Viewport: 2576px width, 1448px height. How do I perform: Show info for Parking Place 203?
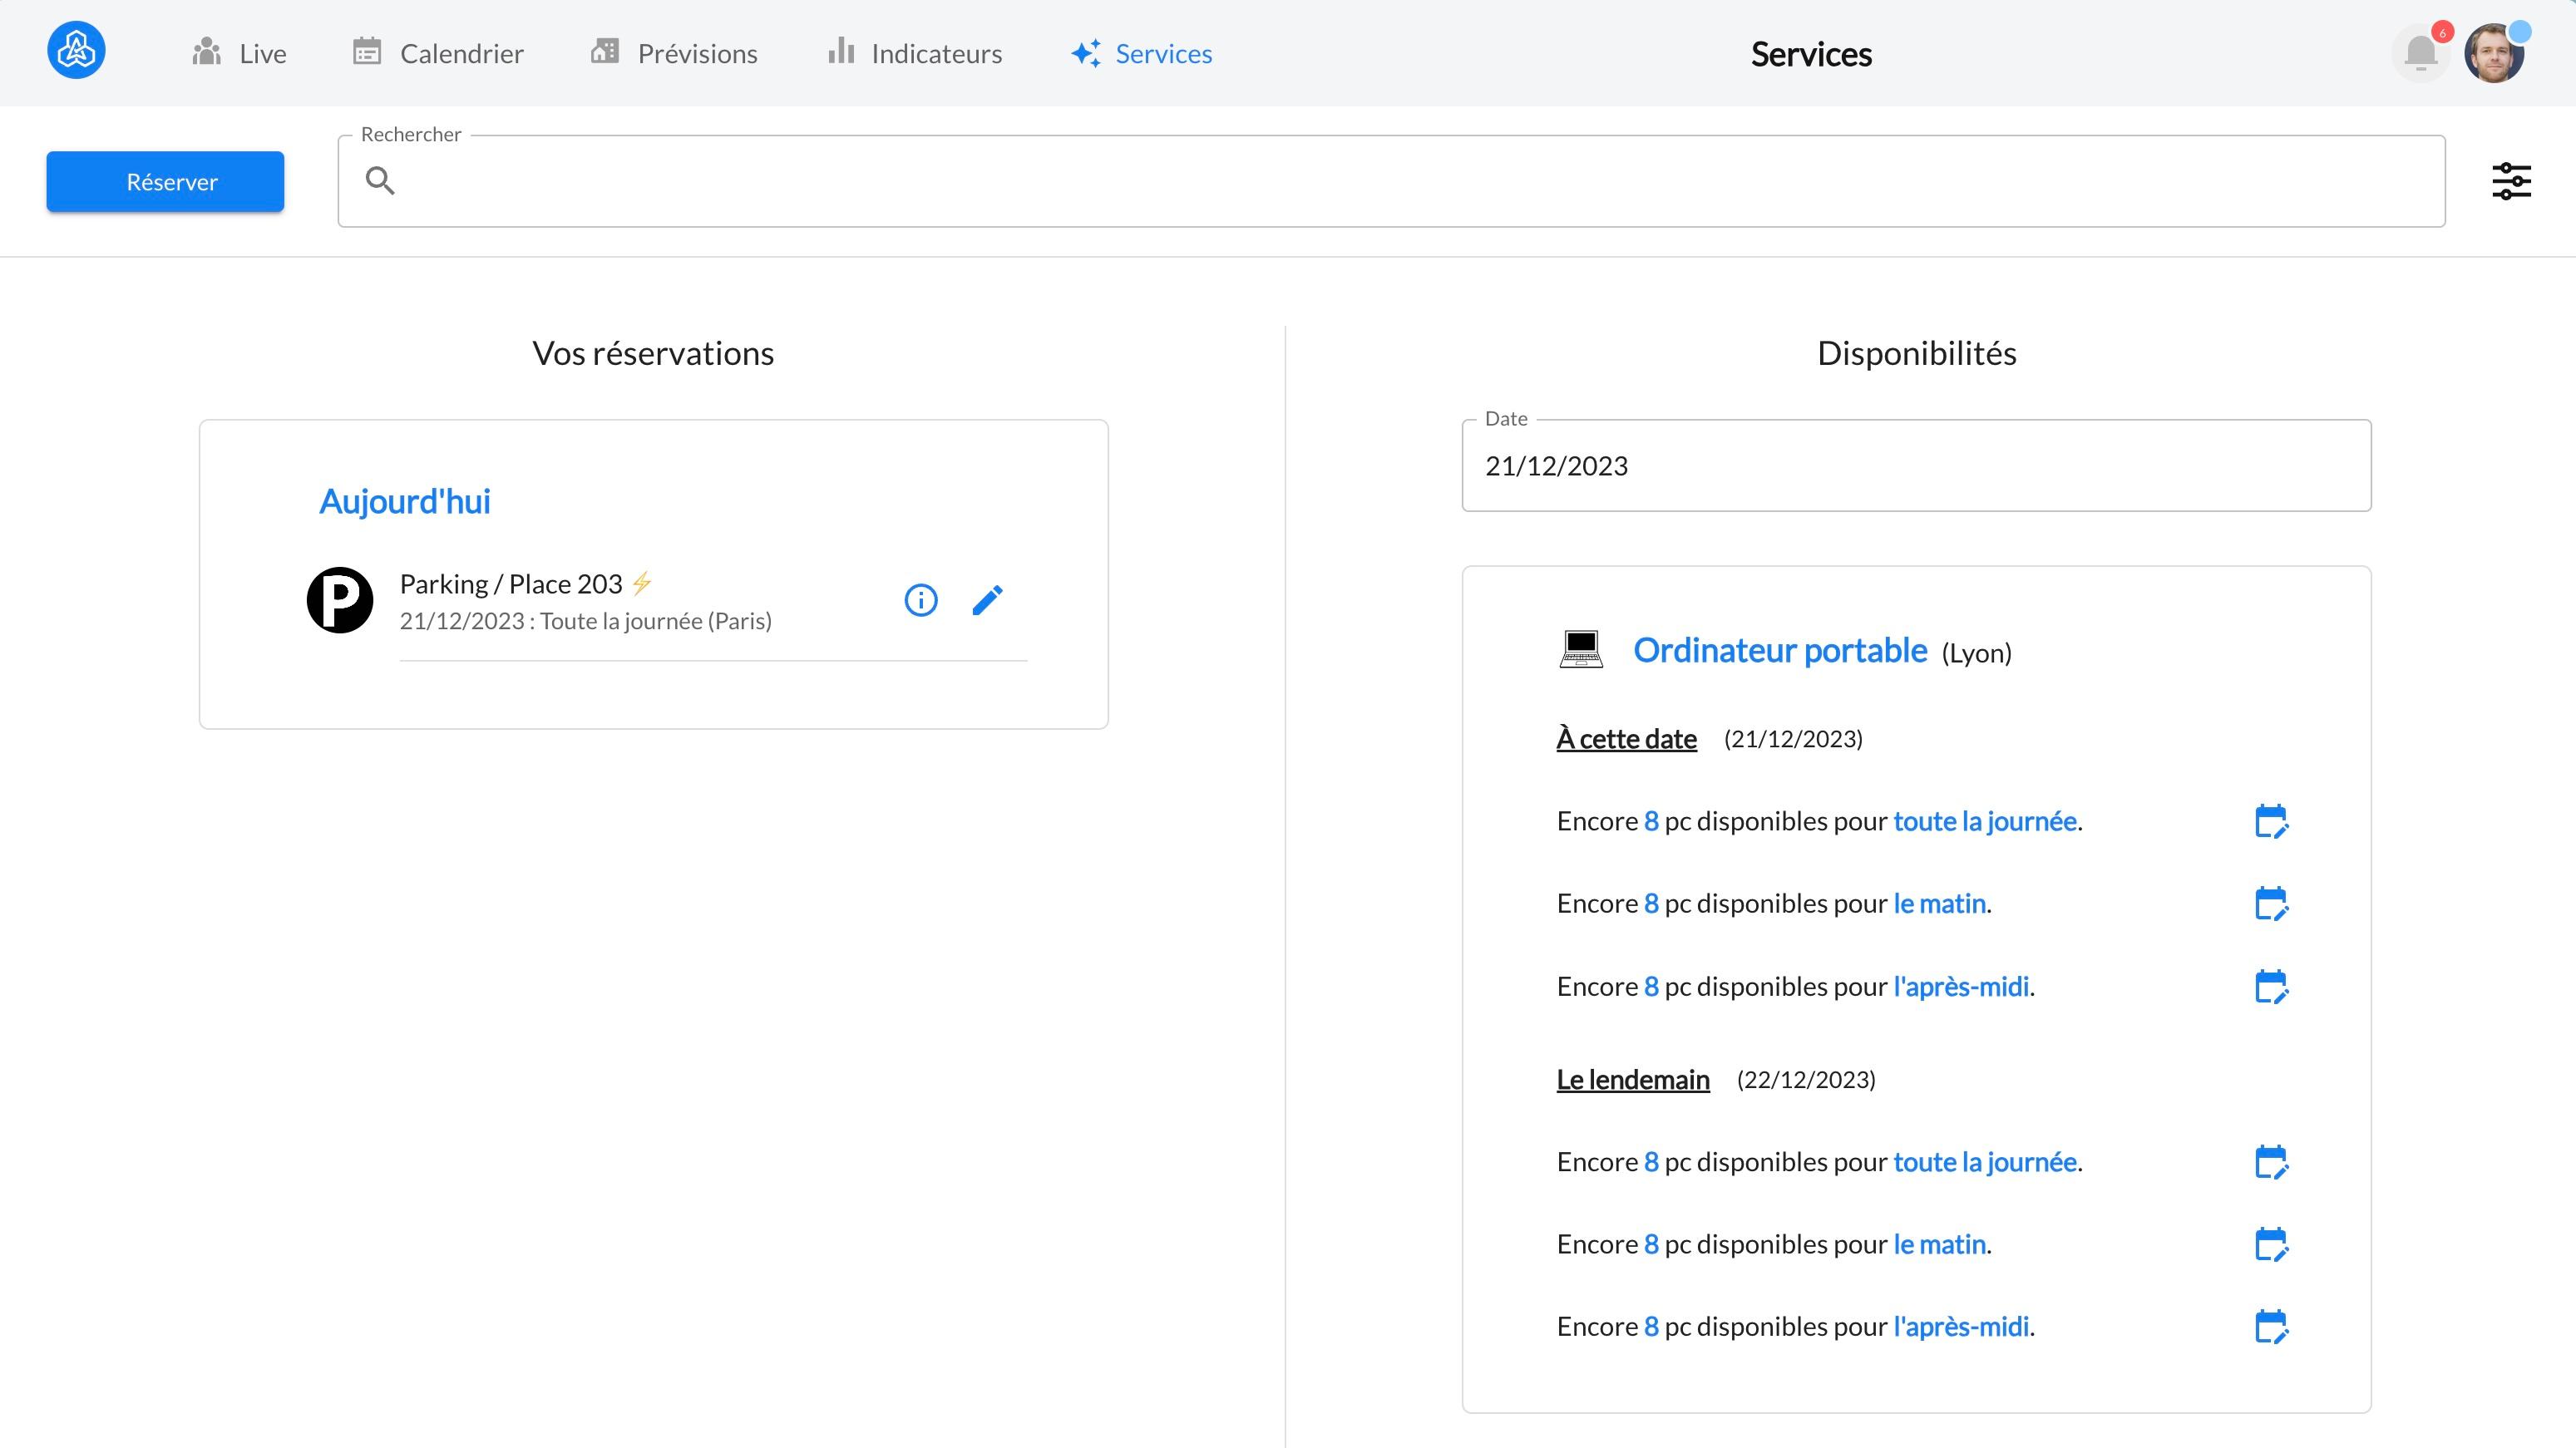tap(921, 600)
